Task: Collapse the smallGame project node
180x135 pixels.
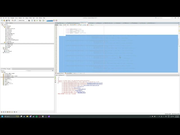Action: (x=1, y=25)
